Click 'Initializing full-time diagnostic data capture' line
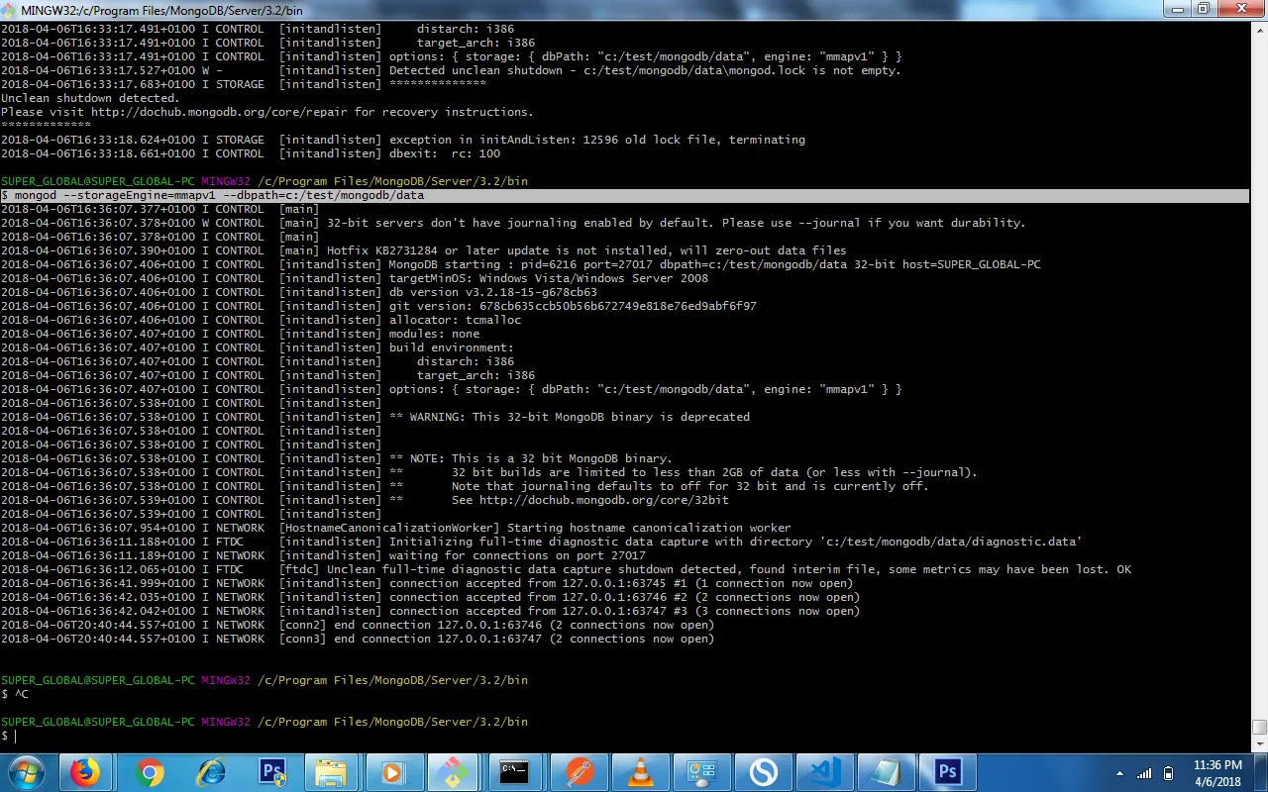Viewport: 1268px width, 792px height. coord(541,542)
